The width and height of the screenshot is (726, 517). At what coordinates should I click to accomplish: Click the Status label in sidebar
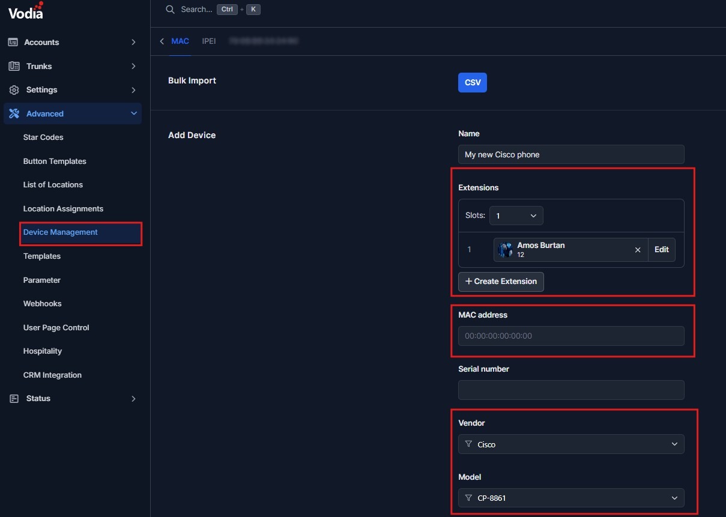(38, 399)
